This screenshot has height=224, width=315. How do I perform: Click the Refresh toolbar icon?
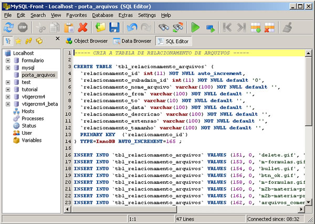(x=8, y=27)
